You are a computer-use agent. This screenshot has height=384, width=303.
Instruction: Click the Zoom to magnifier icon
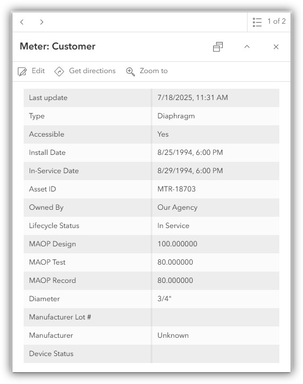tap(130, 72)
